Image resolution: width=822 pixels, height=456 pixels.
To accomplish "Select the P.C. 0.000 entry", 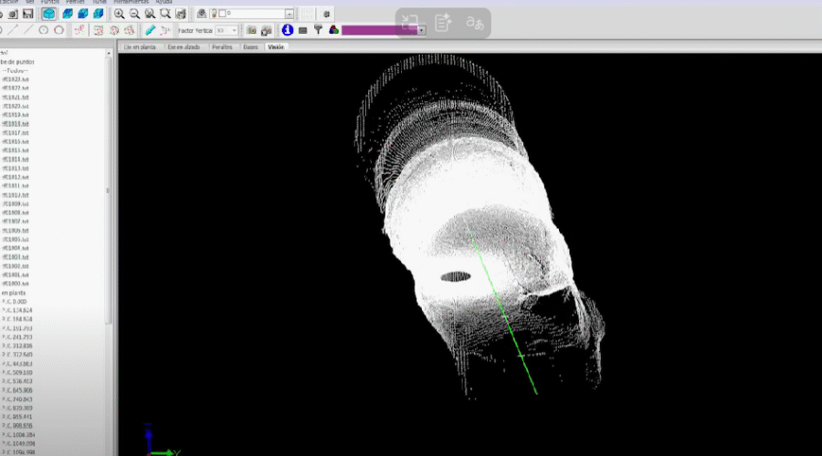I will [x=14, y=301].
